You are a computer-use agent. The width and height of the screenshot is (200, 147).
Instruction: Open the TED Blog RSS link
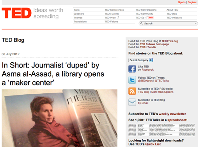[144, 92]
